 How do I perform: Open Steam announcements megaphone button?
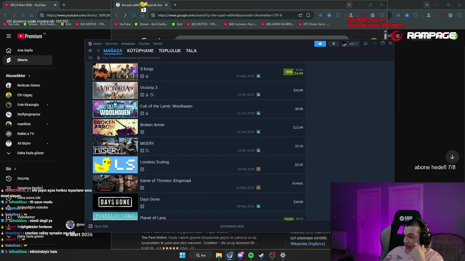pos(320,44)
